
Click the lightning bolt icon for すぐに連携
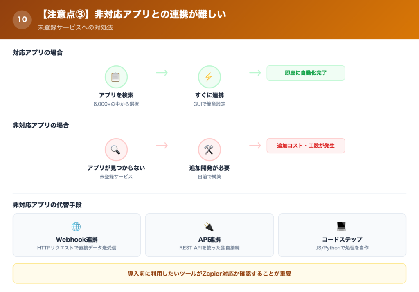point(209,76)
